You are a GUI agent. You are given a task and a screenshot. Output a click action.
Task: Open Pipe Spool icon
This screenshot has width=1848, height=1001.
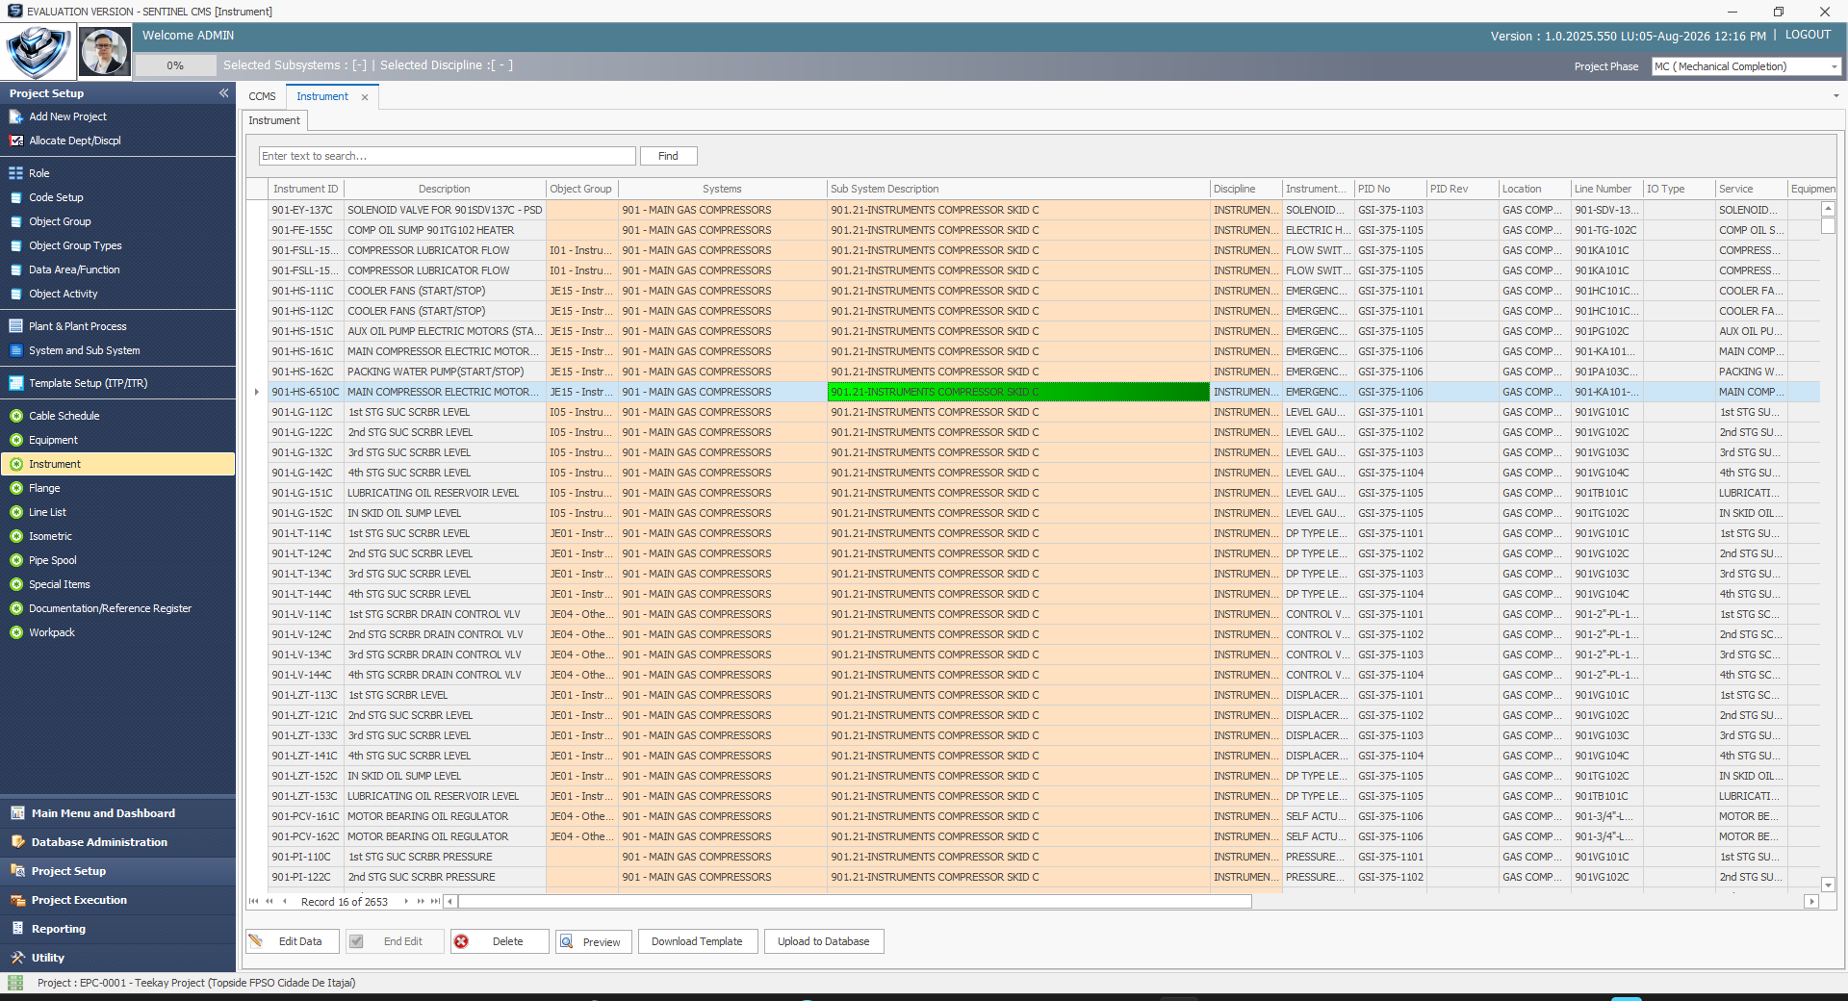[16, 560]
